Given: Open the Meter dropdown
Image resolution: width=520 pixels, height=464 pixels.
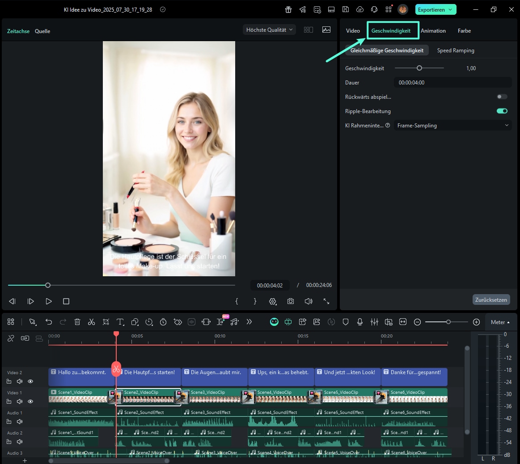Looking at the screenshot, I should click(500, 322).
